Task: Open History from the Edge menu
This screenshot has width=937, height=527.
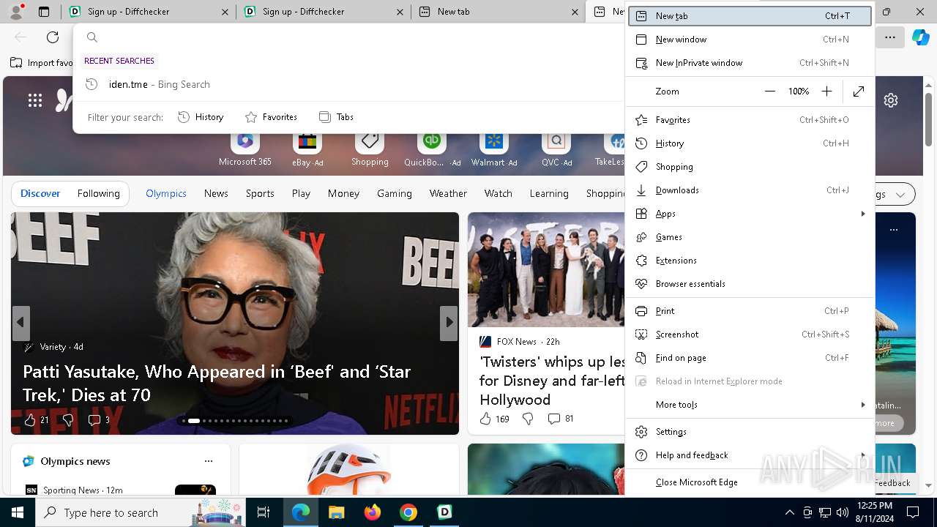Action: pos(750,143)
